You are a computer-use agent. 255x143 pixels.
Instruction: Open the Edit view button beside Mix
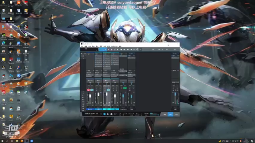[x=165, y=114]
